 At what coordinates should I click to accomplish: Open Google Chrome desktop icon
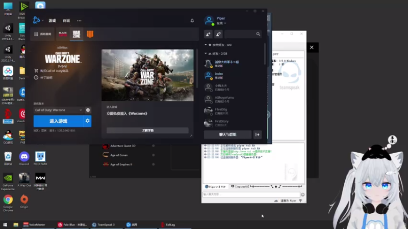click(8, 203)
